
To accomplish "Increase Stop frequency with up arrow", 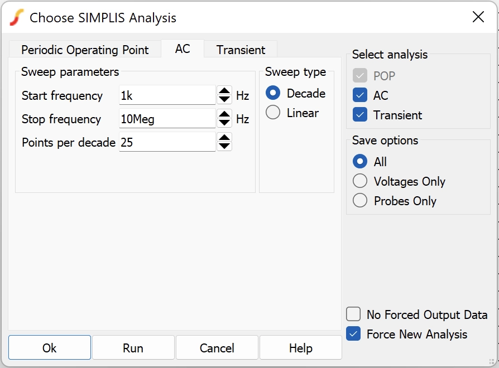I will click(x=224, y=114).
